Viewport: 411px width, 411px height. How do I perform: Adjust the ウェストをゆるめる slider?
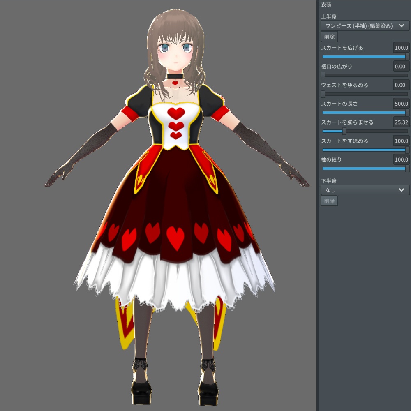[365, 94]
